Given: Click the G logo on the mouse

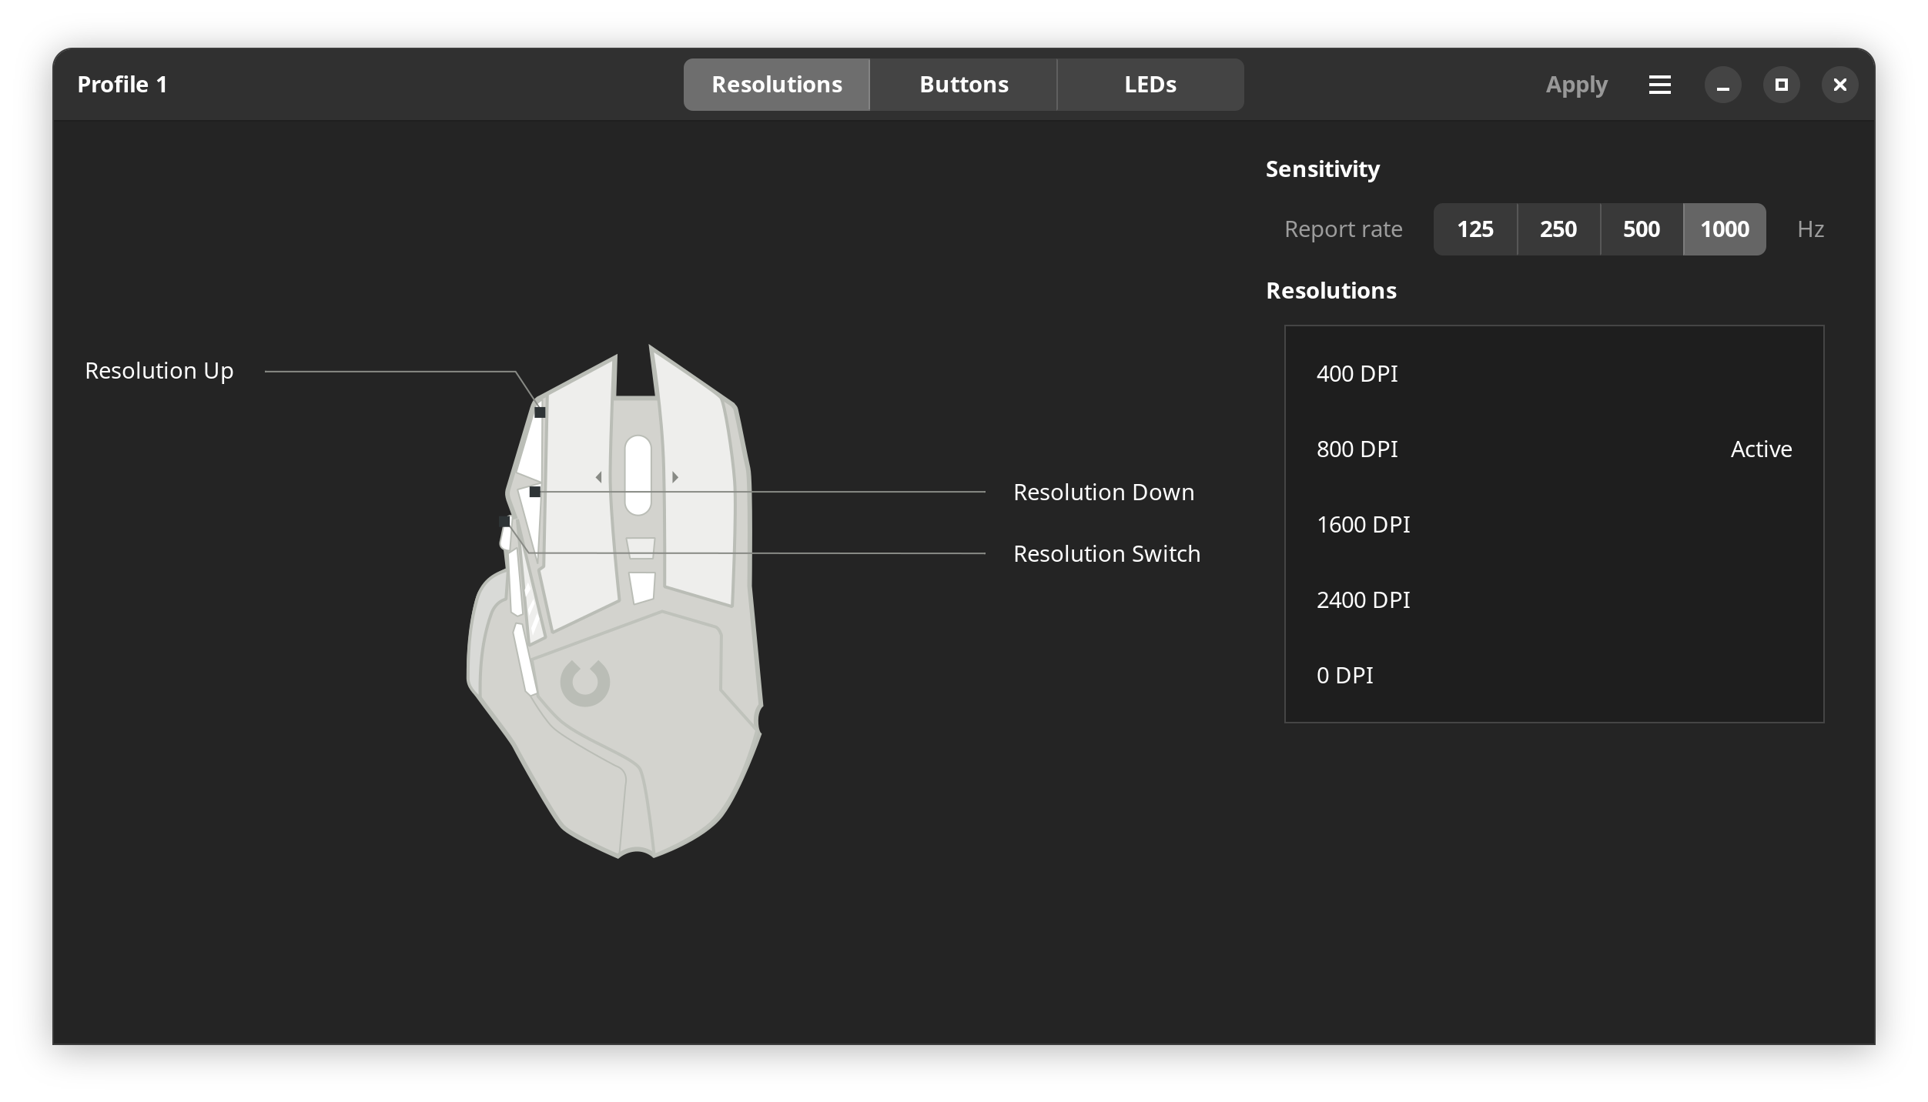Looking at the screenshot, I should pos(585,683).
